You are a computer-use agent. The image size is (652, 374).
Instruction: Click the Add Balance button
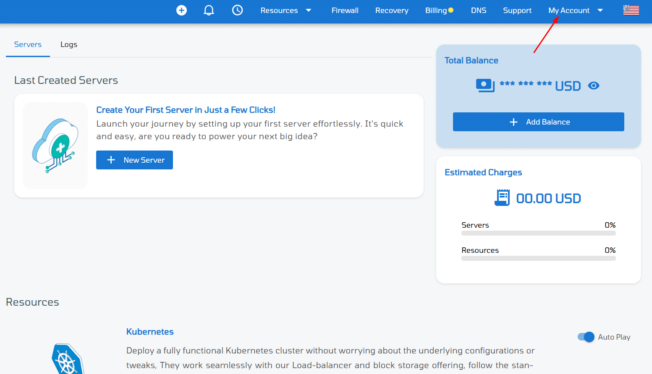point(539,122)
